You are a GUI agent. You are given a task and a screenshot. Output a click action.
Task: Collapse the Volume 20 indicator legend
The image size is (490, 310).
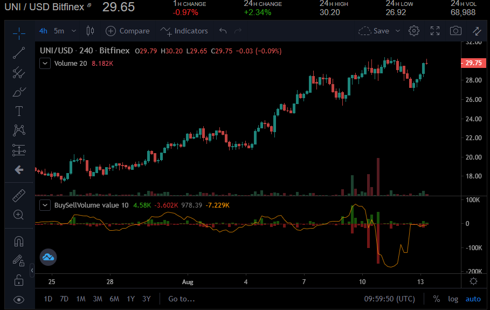point(45,64)
